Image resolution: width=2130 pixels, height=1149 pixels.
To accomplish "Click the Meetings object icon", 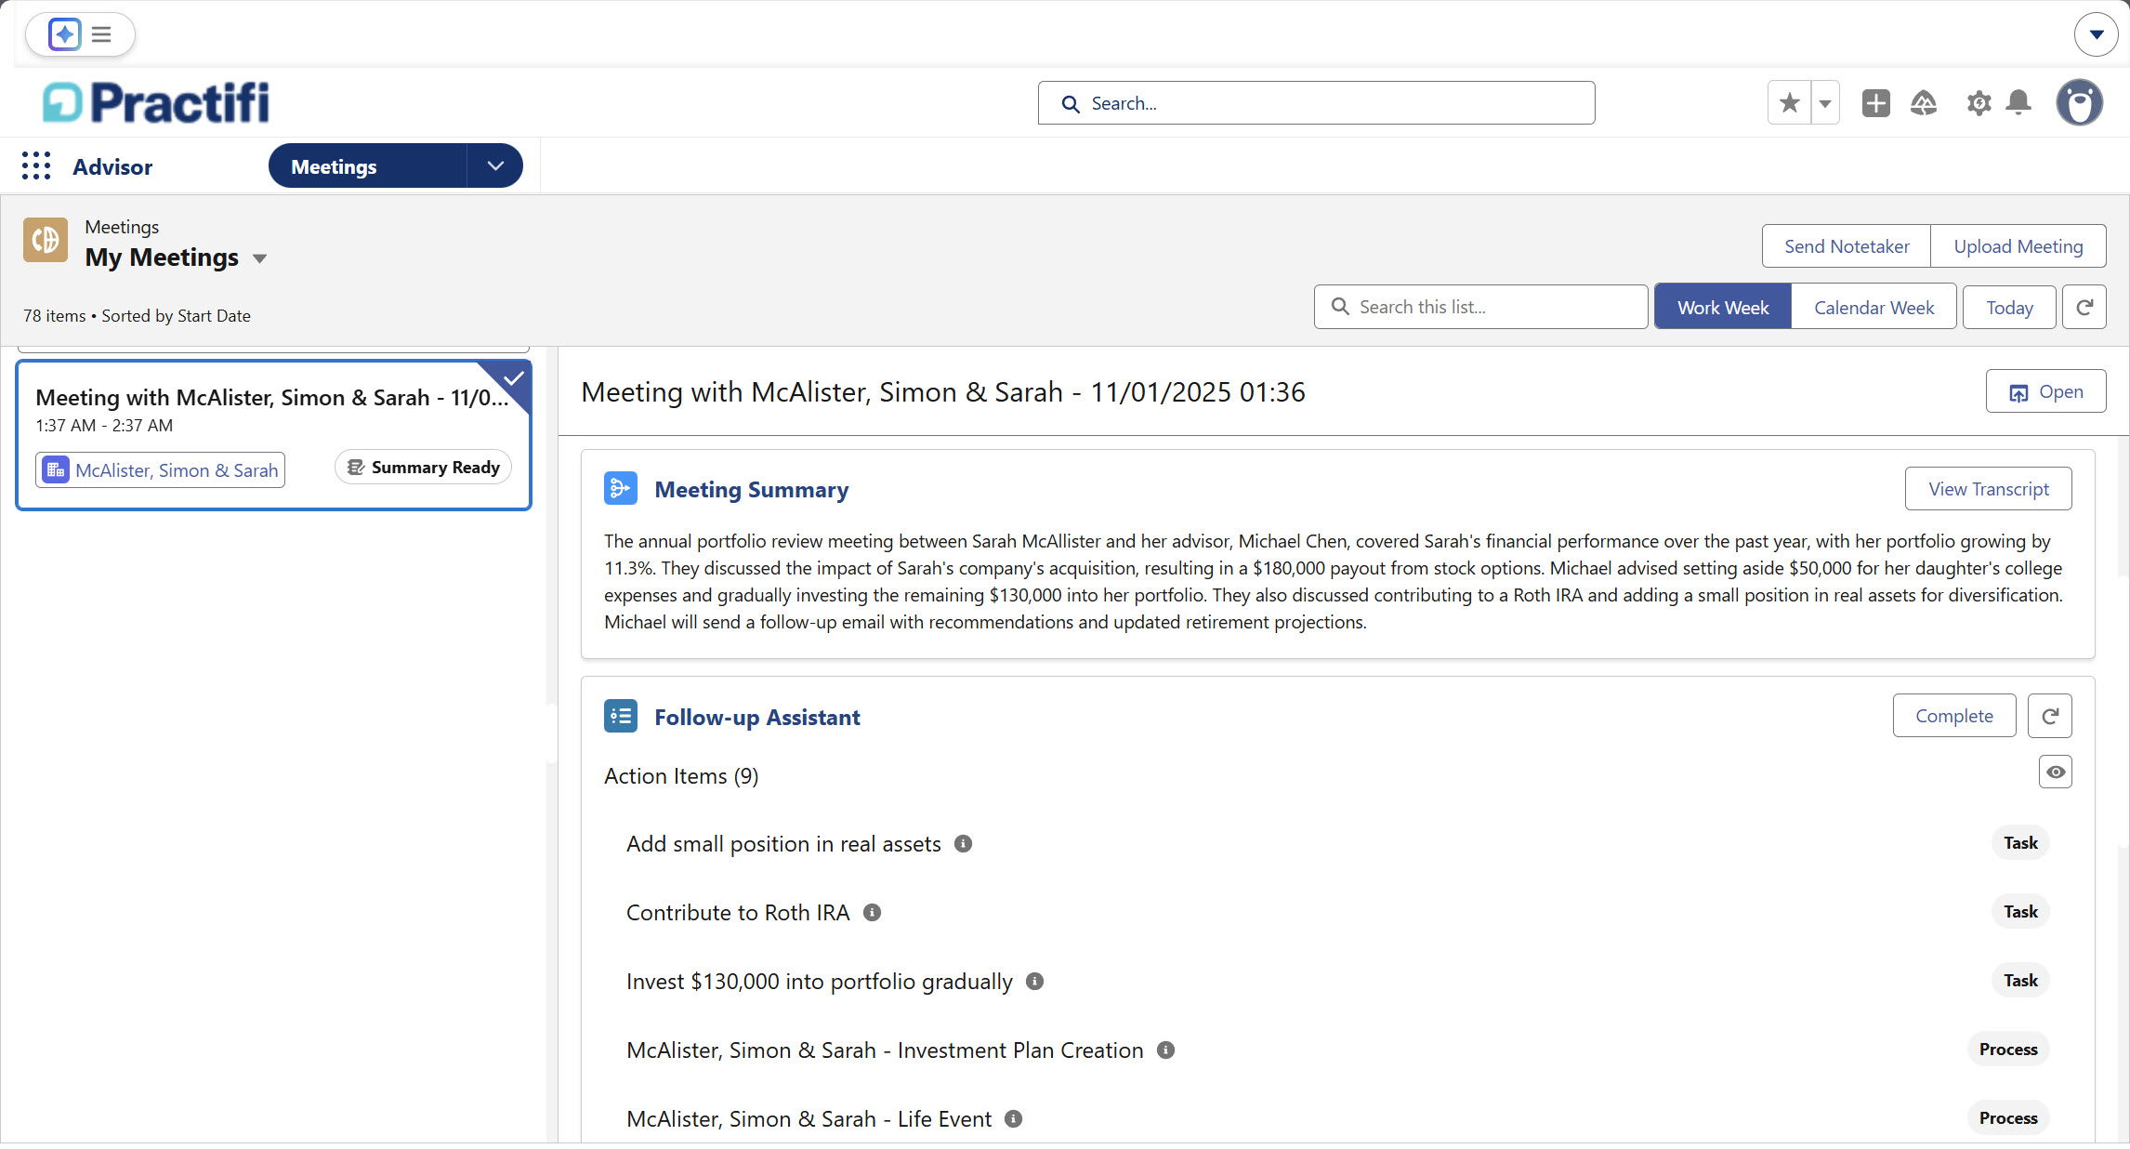I will click(46, 240).
